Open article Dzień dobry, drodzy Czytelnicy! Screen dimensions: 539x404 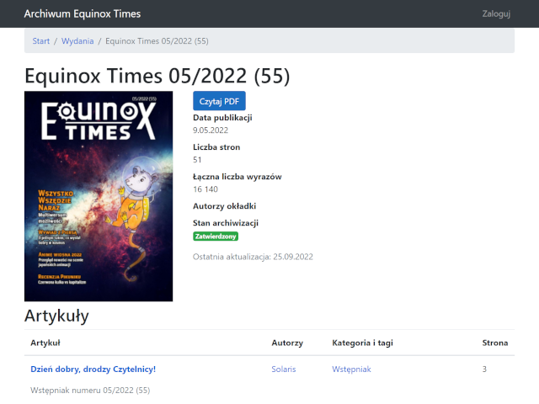click(93, 369)
